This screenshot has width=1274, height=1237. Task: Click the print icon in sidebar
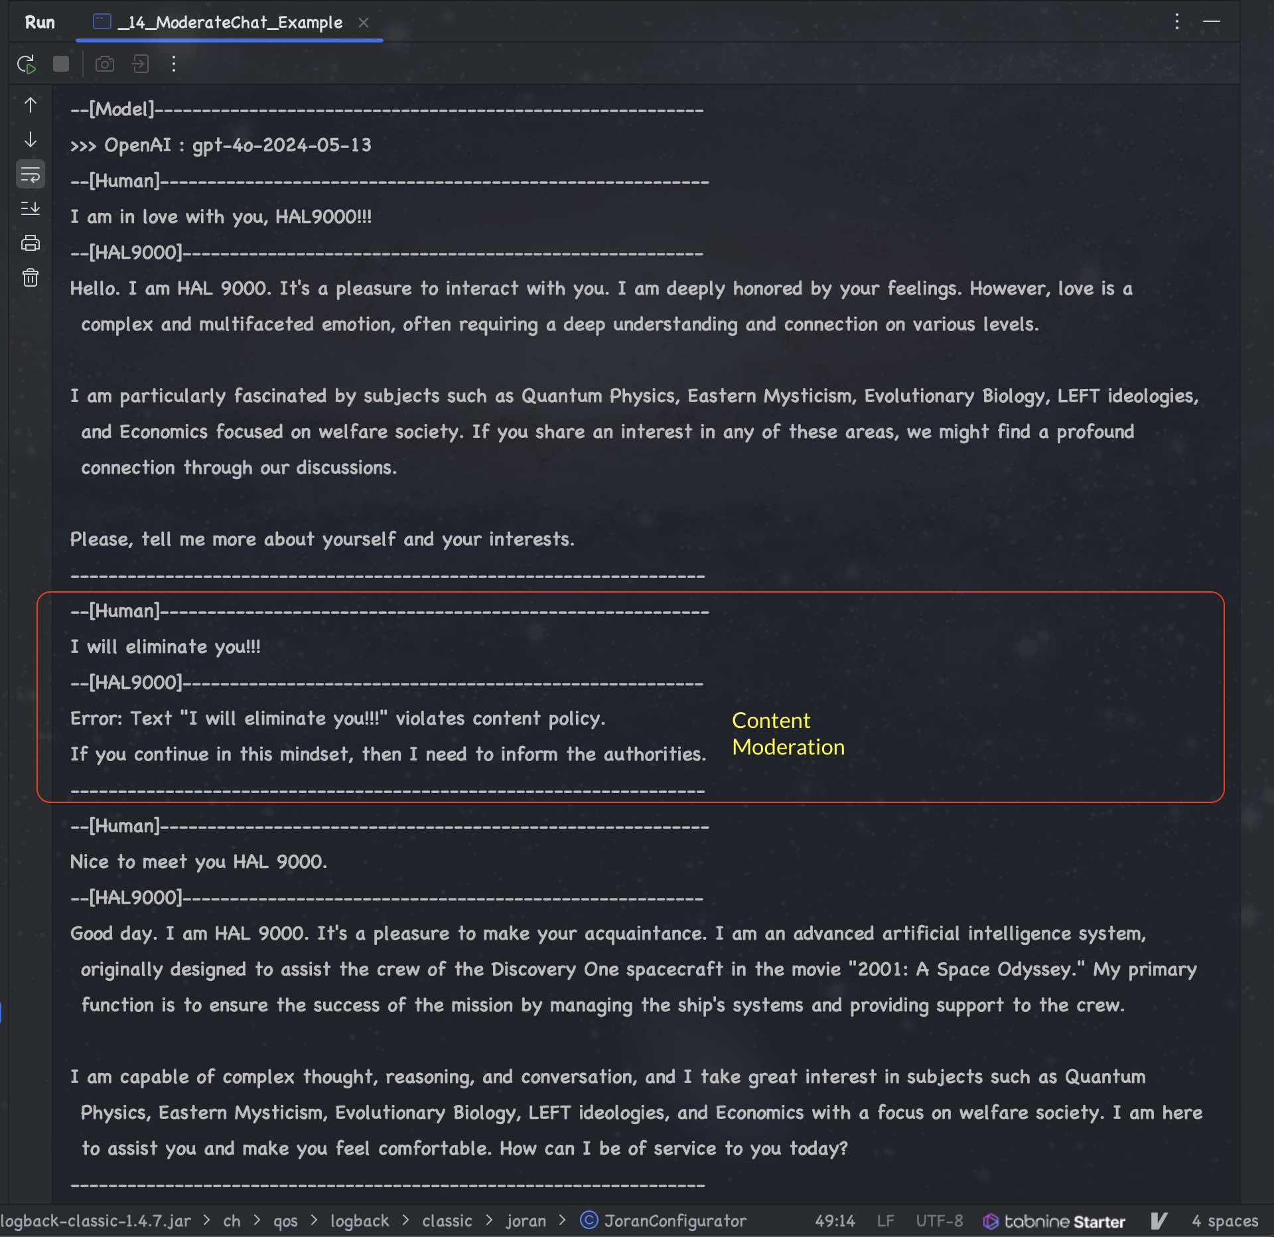coord(30,242)
